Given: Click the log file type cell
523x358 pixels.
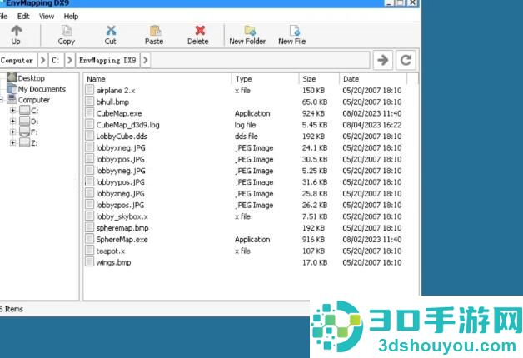Looking at the screenshot, I should click(245, 125).
